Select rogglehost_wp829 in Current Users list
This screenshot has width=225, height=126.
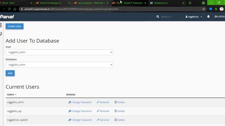pyautogui.click(x=17, y=120)
